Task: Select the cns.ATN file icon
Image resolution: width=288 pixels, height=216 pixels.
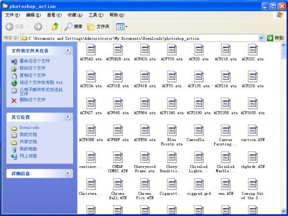Action: [226, 184]
